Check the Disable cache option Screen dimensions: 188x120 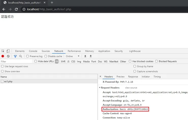pos(46,56)
